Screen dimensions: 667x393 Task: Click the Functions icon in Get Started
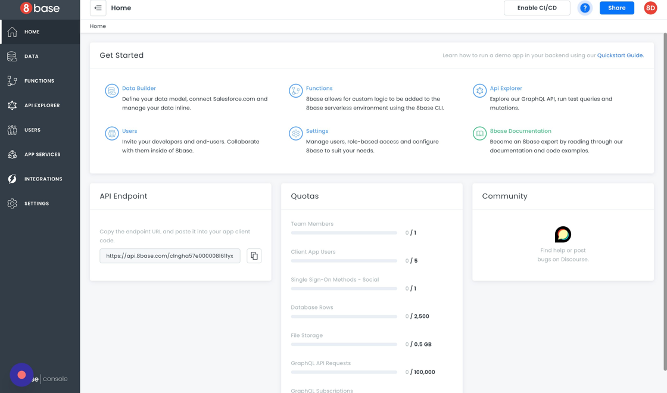point(295,91)
